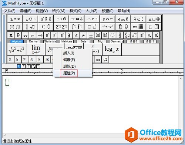Click the empty slot in the equation editing area
This screenshot has width=185, height=145.
click(x=7, y=82)
